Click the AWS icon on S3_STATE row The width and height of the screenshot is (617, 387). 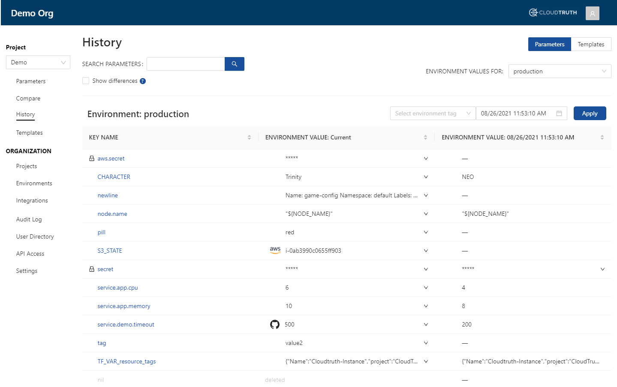275,250
